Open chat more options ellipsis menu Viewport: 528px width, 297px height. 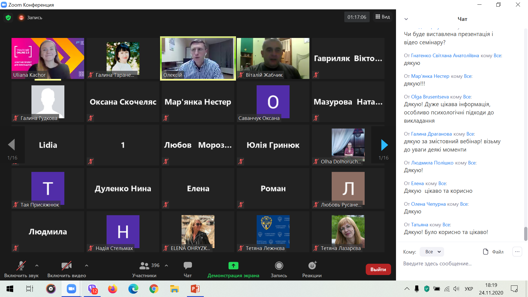[x=517, y=252]
